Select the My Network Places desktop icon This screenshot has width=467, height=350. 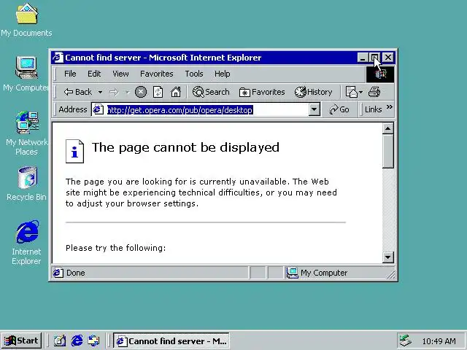[x=27, y=133]
